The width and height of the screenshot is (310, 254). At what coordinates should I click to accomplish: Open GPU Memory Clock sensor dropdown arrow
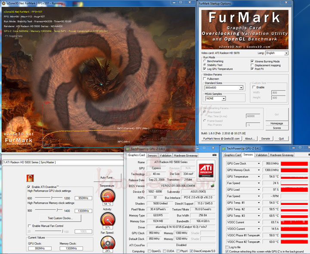[259, 170]
